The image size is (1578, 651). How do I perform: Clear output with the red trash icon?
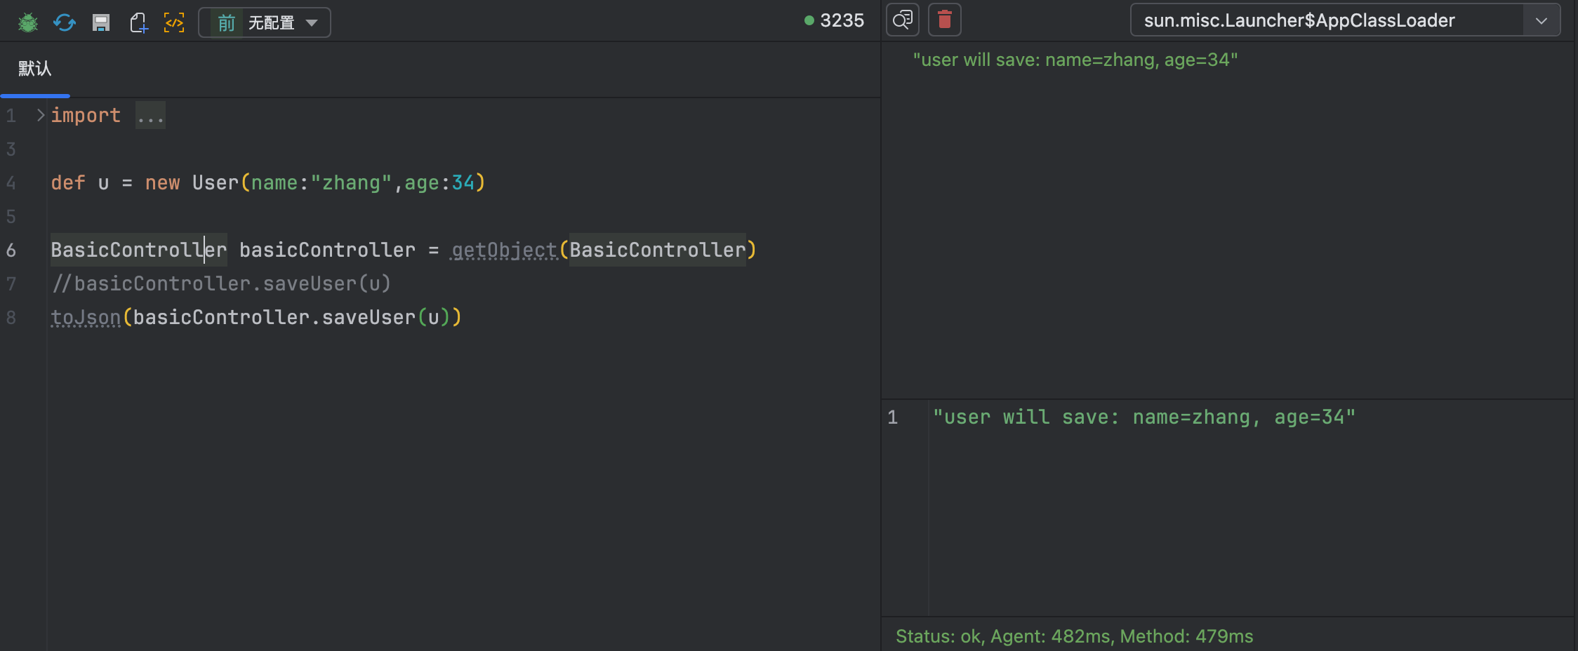tap(945, 20)
